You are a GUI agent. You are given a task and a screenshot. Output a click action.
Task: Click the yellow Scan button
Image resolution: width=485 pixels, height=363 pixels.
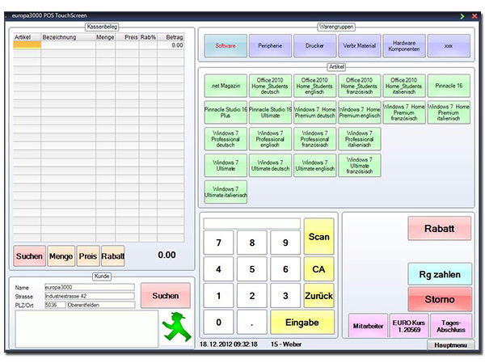(x=319, y=236)
